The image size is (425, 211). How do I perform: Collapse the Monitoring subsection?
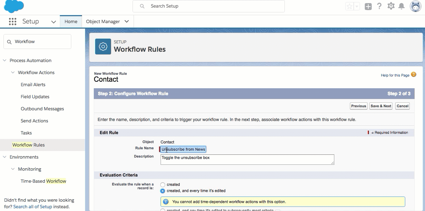13,169
